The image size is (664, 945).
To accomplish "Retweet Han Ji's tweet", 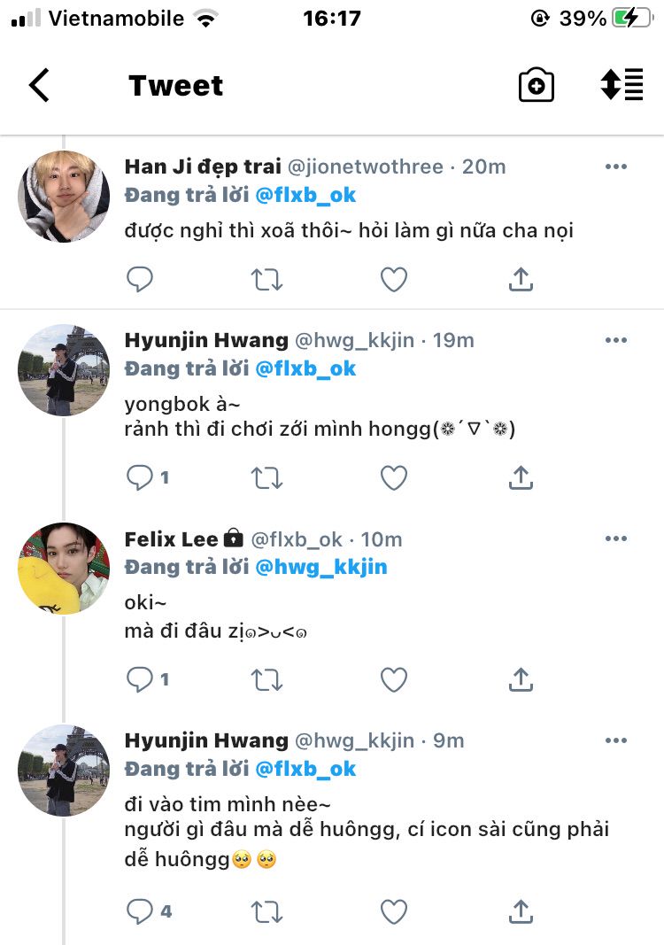I will point(266,280).
